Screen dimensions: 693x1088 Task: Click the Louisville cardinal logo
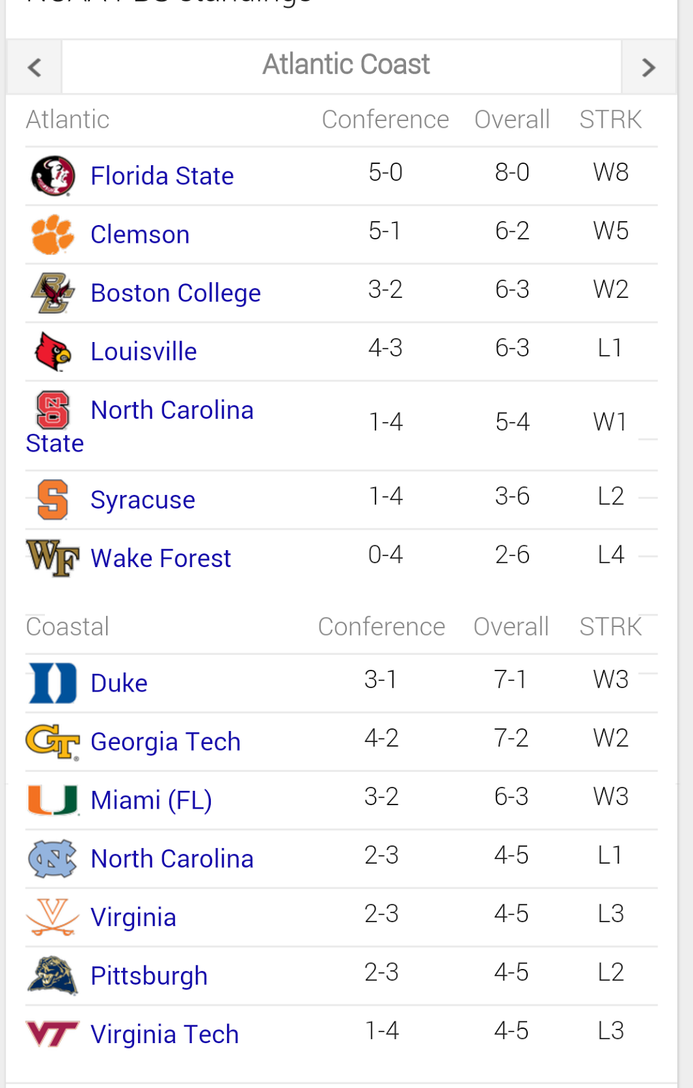click(x=53, y=352)
